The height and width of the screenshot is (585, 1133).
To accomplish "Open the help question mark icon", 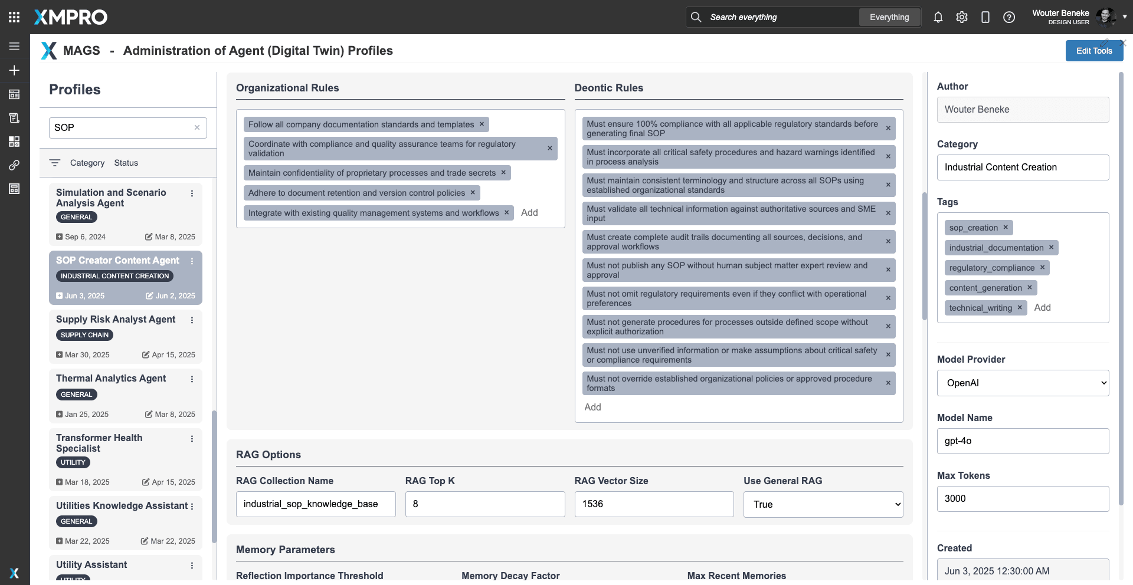I will click(x=1009, y=17).
